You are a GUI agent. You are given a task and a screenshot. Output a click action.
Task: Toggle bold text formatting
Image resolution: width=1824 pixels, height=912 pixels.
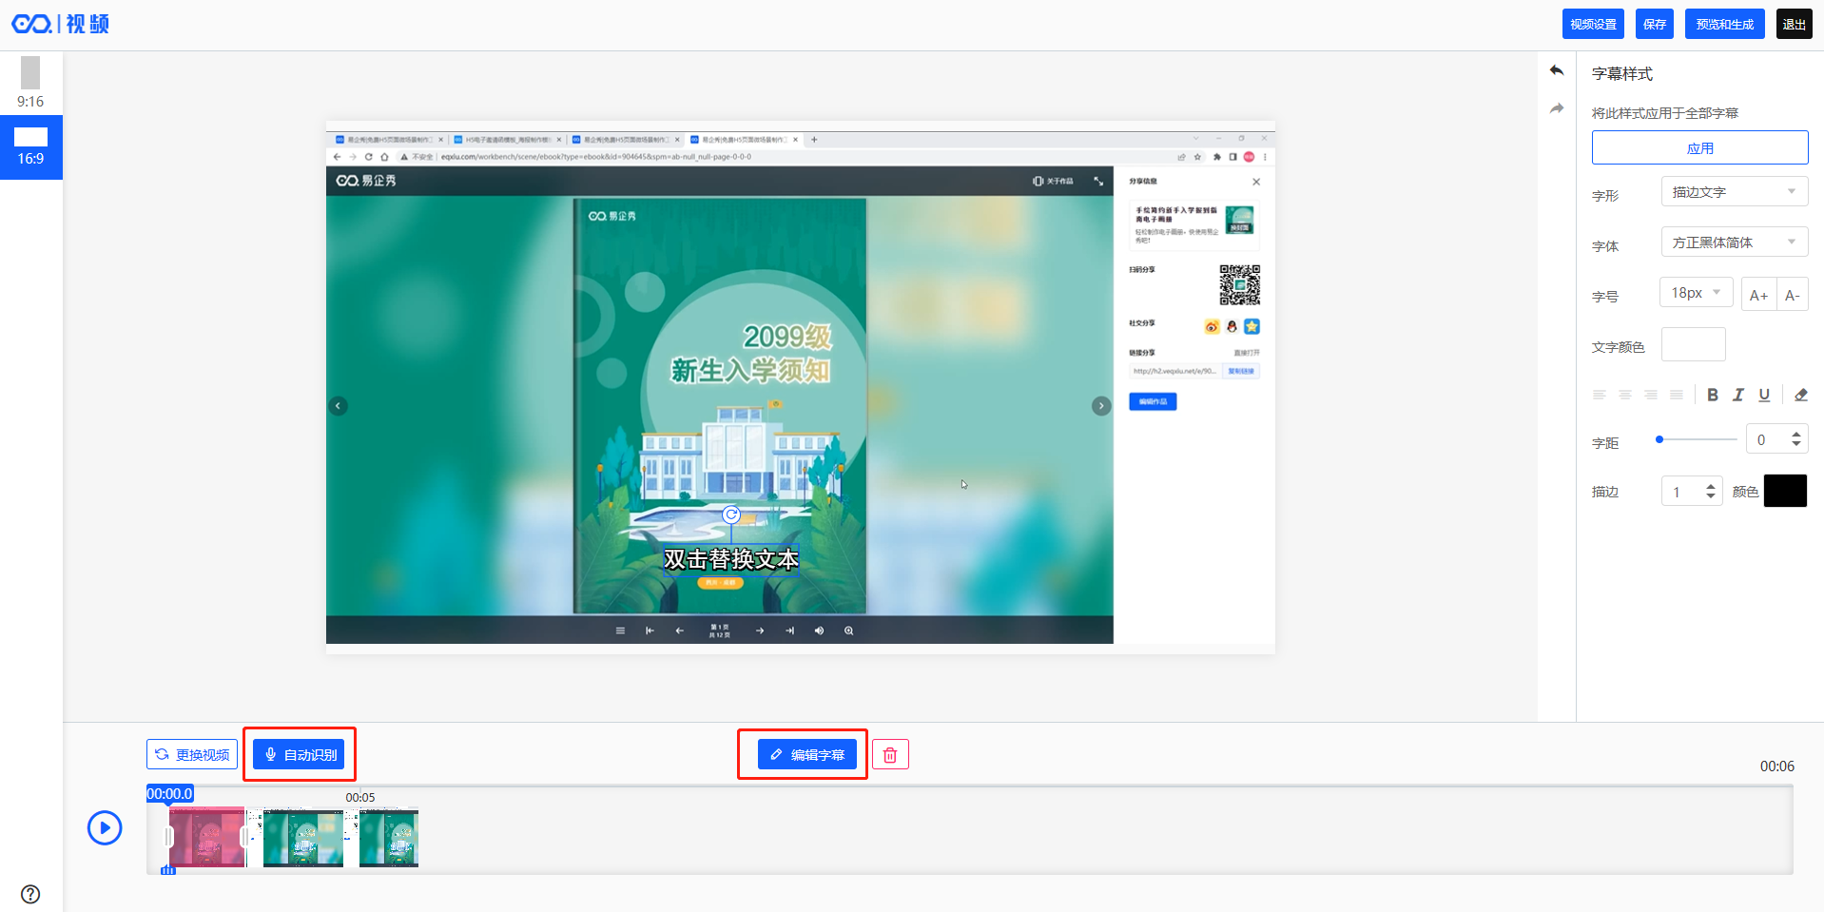coord(1712,395)
